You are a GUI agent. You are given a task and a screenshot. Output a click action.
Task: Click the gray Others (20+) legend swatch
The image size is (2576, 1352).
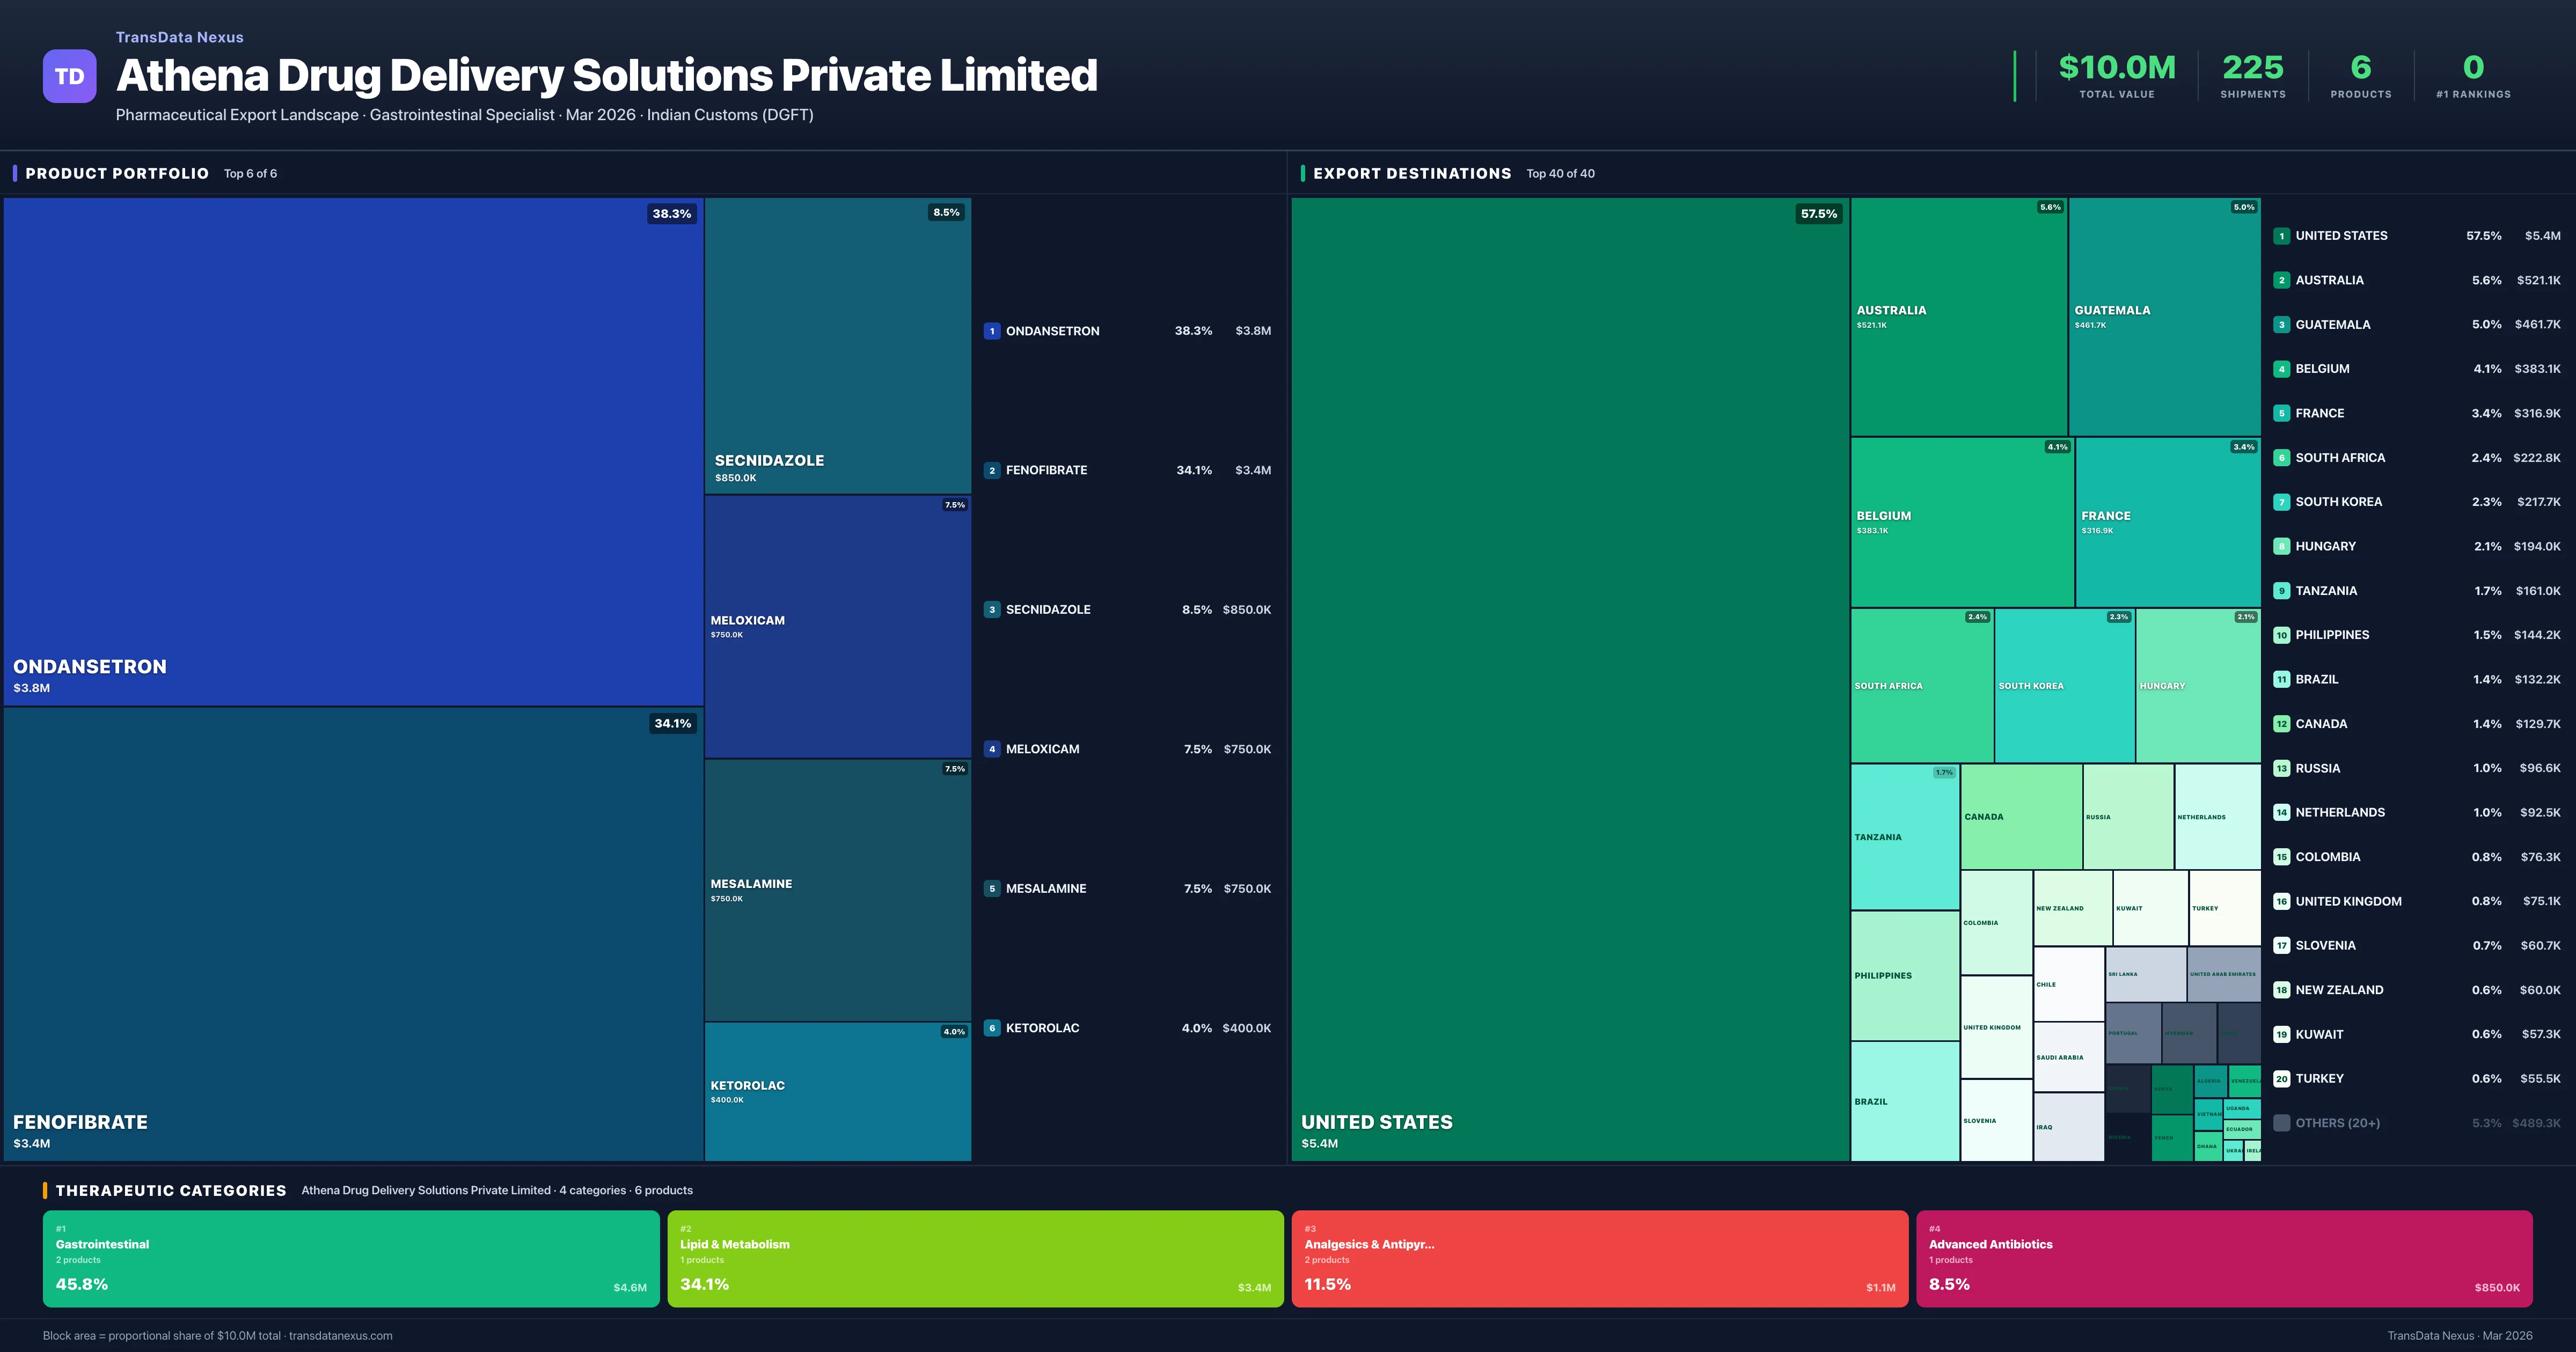coord(2281,1123)
